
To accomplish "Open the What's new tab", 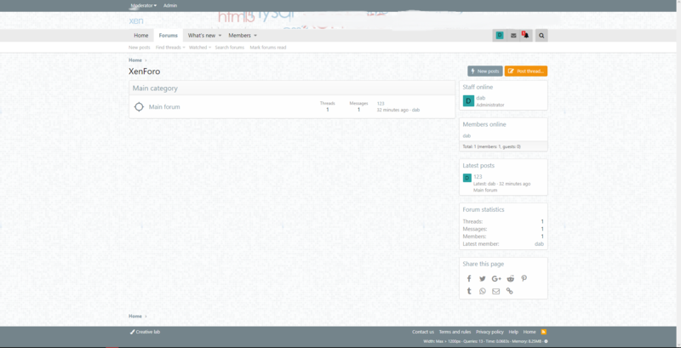I will pos(202,36).
